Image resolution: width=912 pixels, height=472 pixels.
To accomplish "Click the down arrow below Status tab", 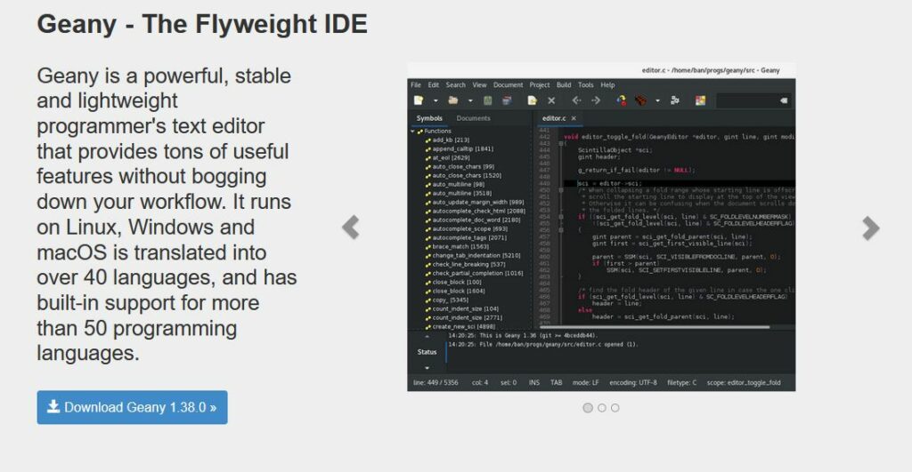I will pyautogui.click(x=427, y=368).
